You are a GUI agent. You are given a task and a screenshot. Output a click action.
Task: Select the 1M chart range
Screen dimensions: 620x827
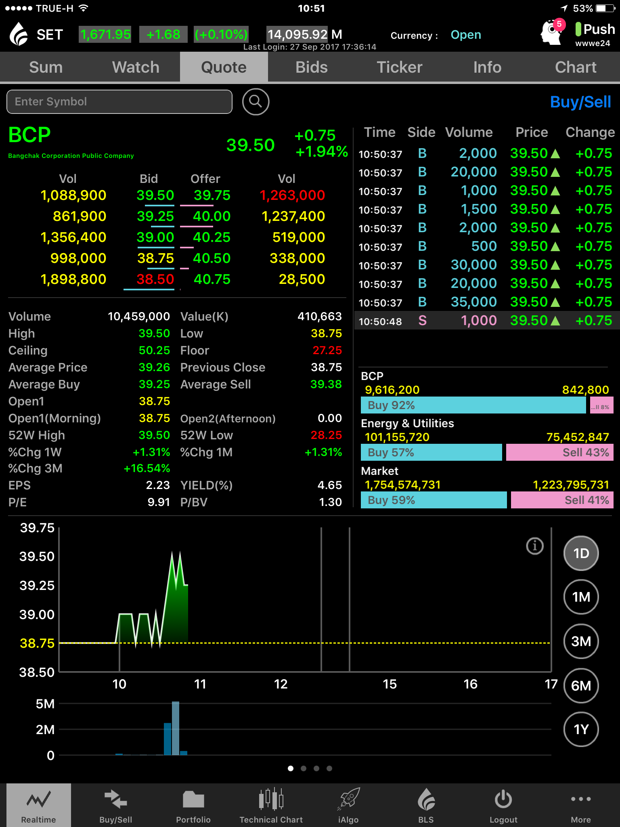point(581,597)
